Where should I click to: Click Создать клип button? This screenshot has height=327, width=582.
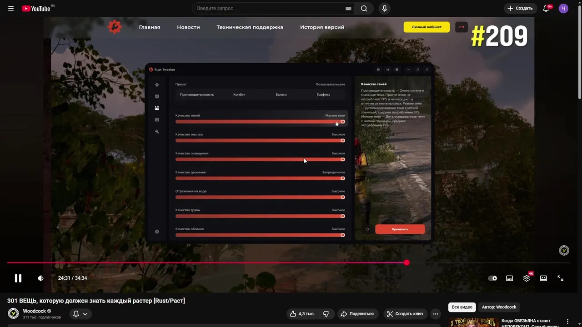pos(405,314)
